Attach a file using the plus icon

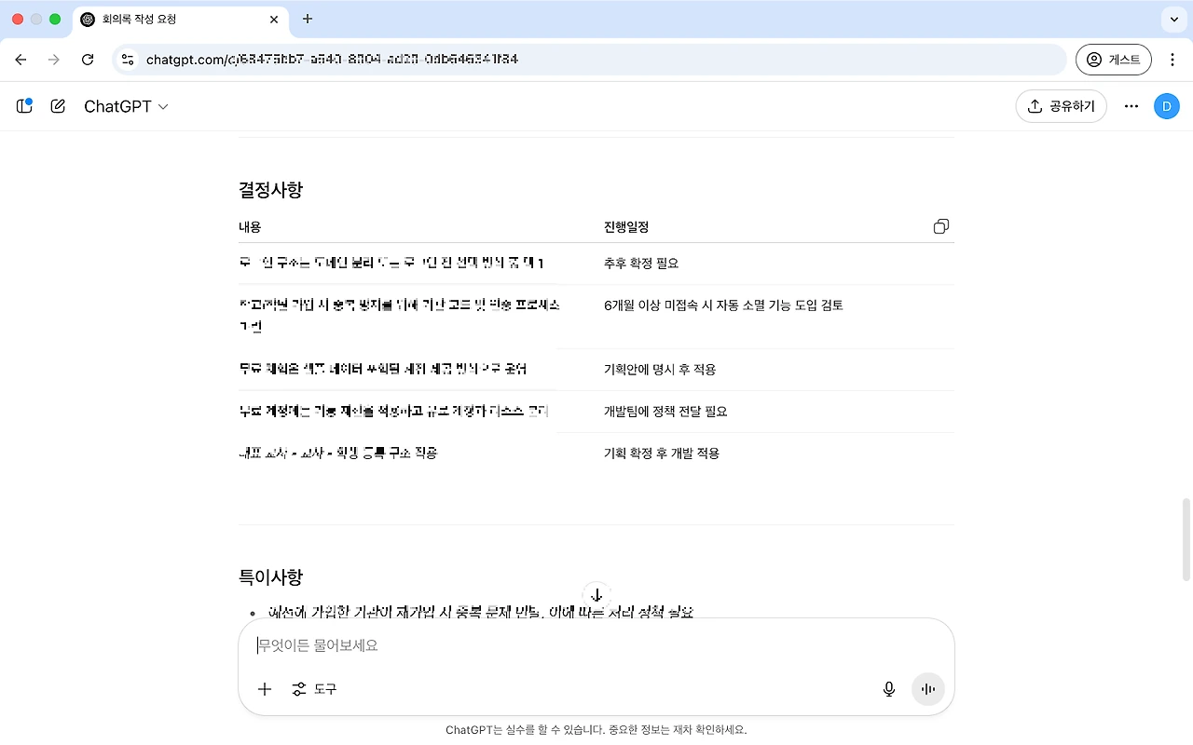point(264,689)
